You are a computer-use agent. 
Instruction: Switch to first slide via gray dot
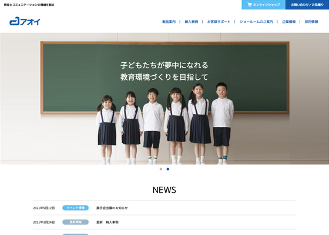[x=161, y=169]
